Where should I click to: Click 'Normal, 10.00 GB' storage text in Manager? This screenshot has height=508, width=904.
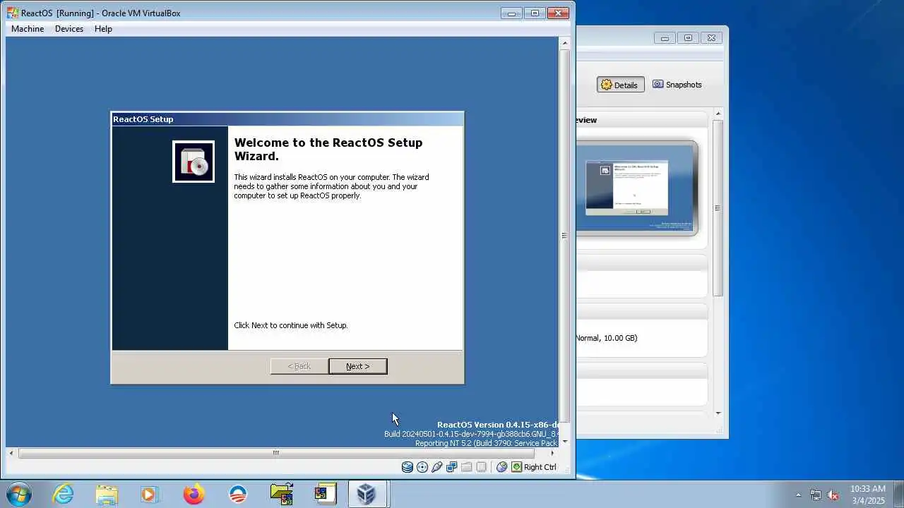pyautogui.click(x=607, y=338)
